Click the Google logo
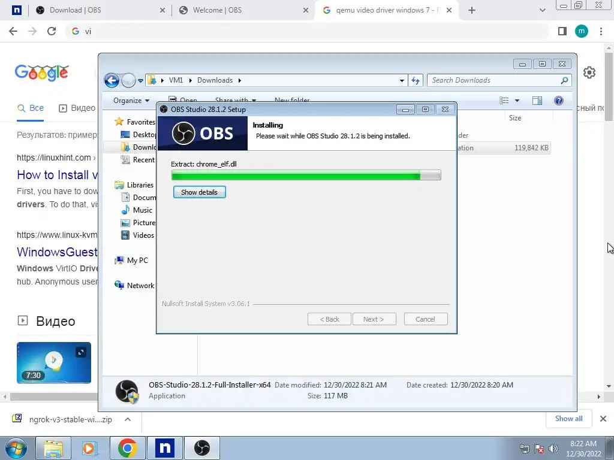This screenshot has width=614, height=460. click(x=42, y=73)
